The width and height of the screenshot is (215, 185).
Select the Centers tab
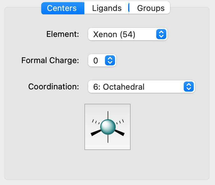(63, 8)
